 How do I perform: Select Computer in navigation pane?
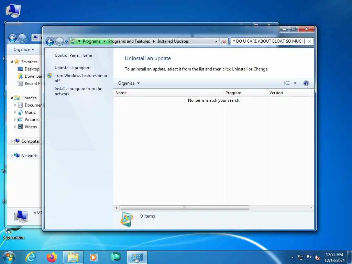pos(31,141)
